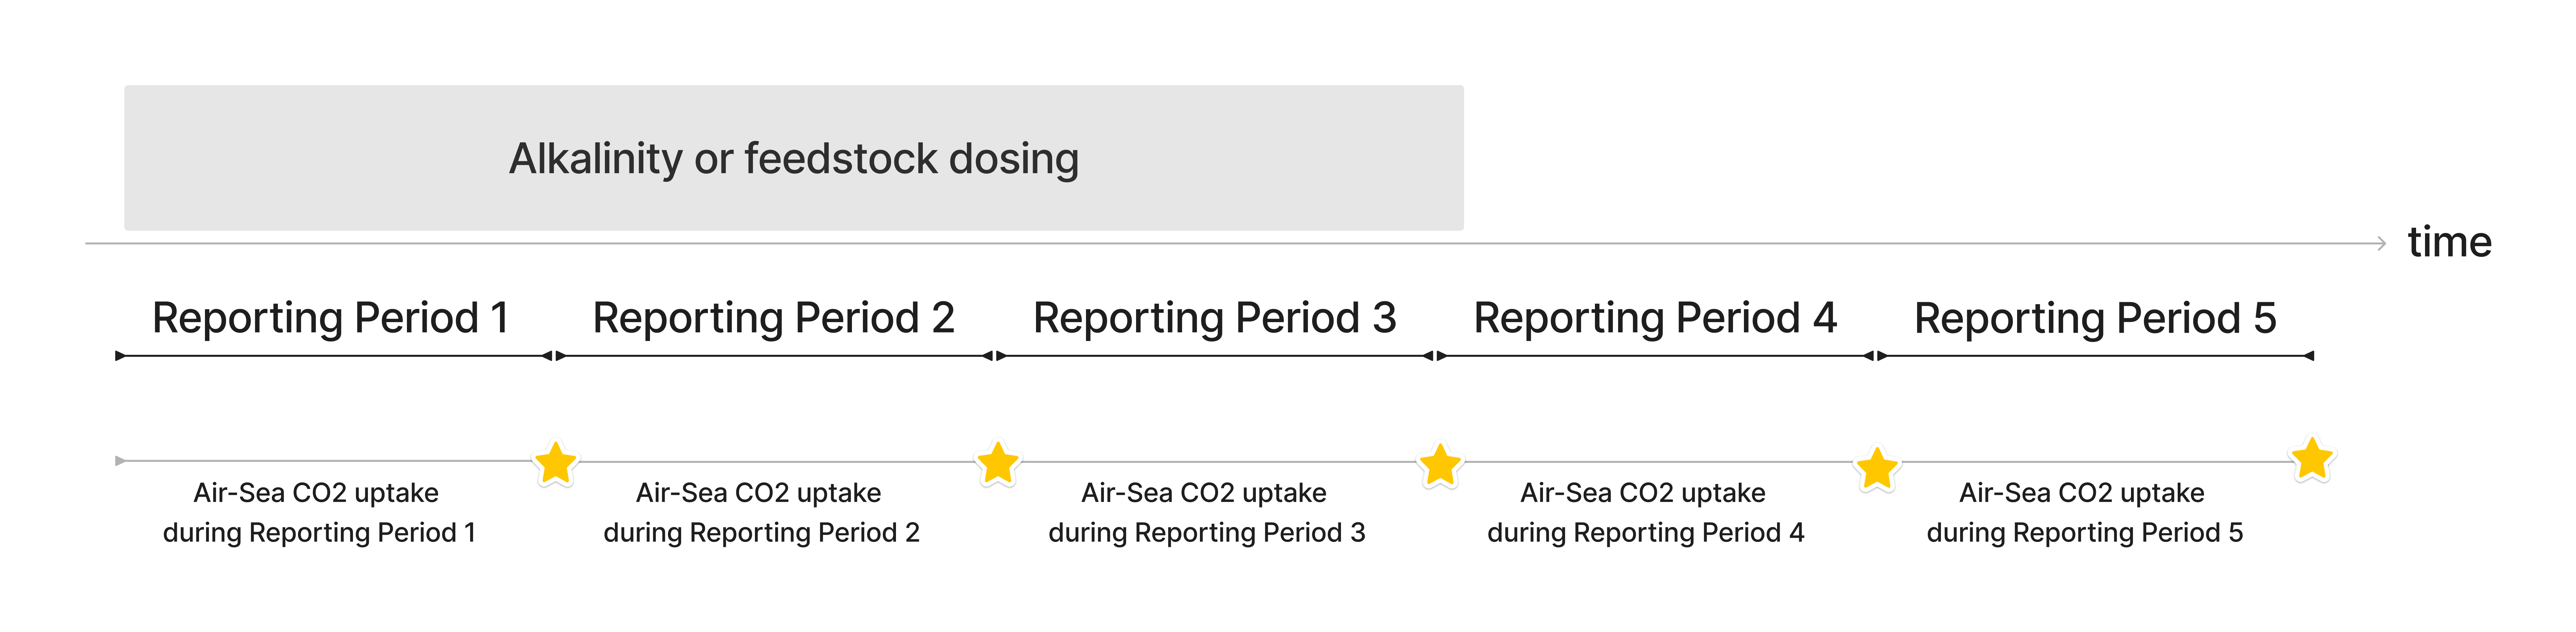Click the Reporting Period 3 heading
This screenshot has width=2576, height=632.
point(1214,318)
